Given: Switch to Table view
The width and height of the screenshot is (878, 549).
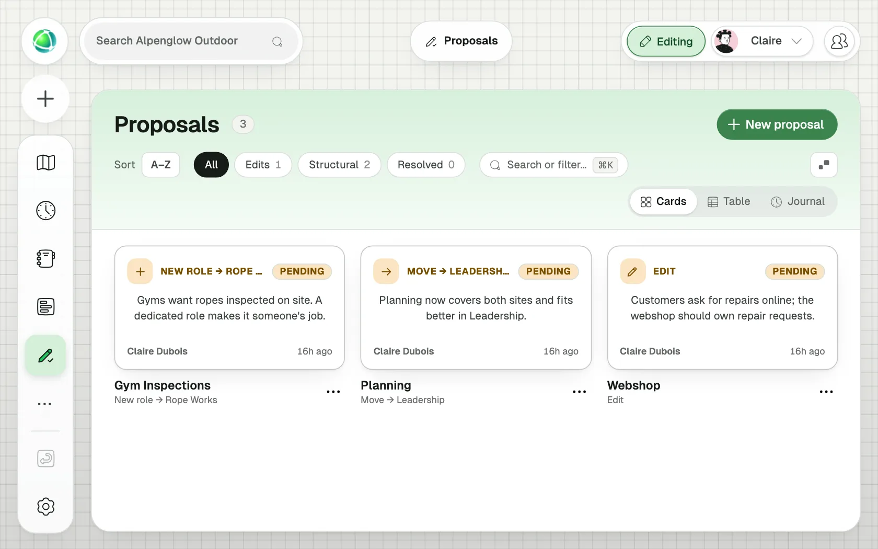Looking at the screenshot, I should 729,201.
